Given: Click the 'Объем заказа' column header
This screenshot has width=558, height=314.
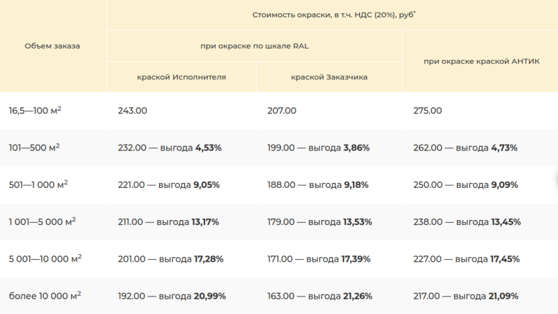Looking at the screenshot, I should (52, 46).
